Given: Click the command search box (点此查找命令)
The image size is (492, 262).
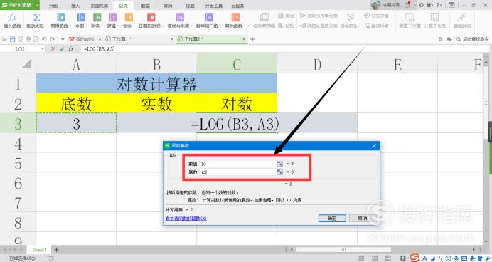Looking at the screenshot, I should (x=473, y=39).
